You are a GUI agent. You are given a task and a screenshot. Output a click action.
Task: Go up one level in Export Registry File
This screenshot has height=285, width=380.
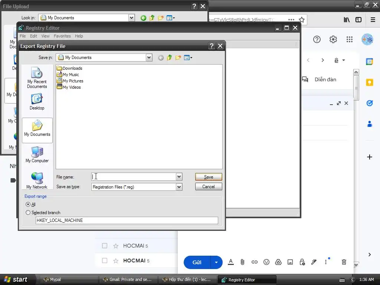point(169,58)
